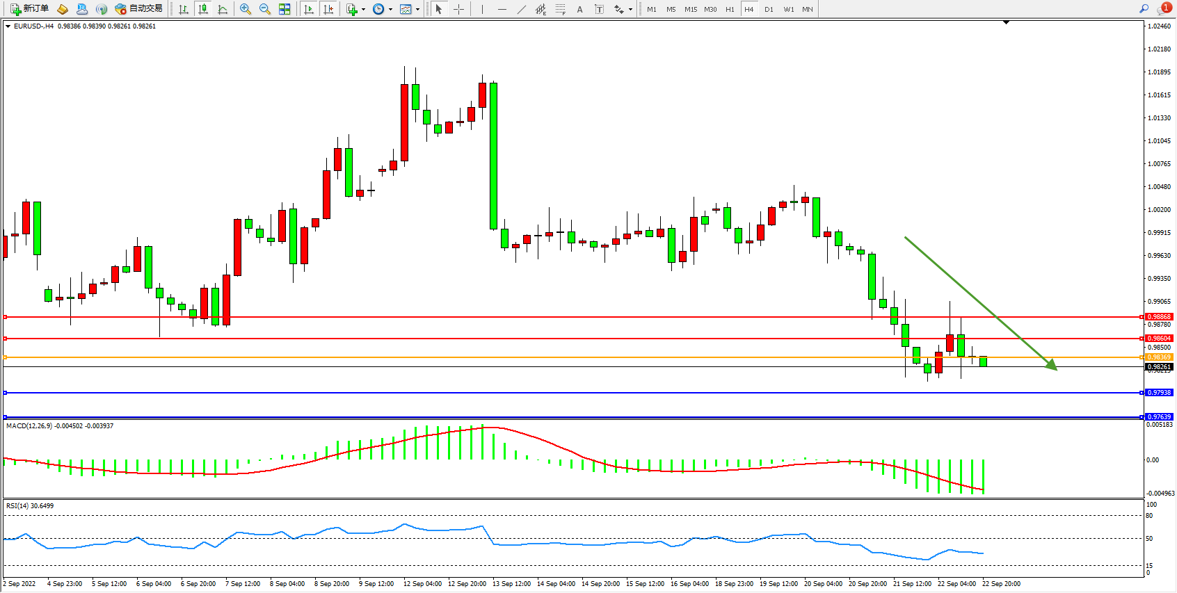This screenshot has height=593, width=1177.
Task: Switch to the D1 timeframe
Action: pos(769,9)
